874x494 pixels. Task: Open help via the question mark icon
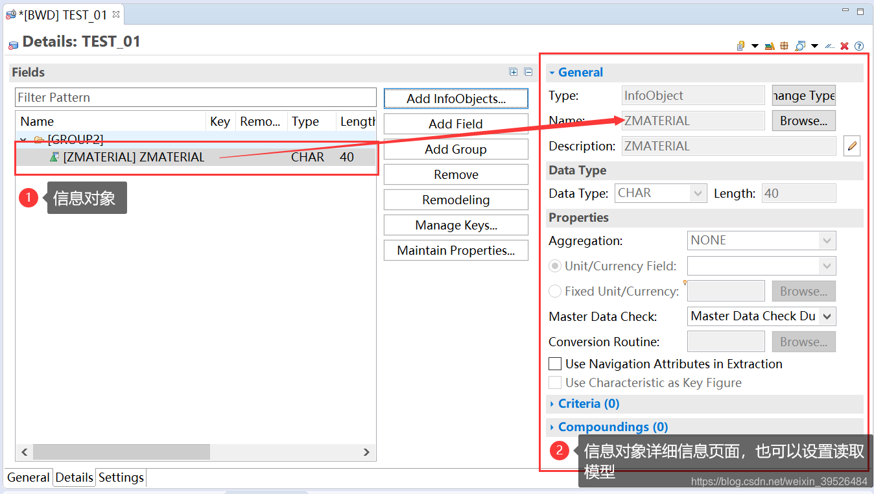859,46
